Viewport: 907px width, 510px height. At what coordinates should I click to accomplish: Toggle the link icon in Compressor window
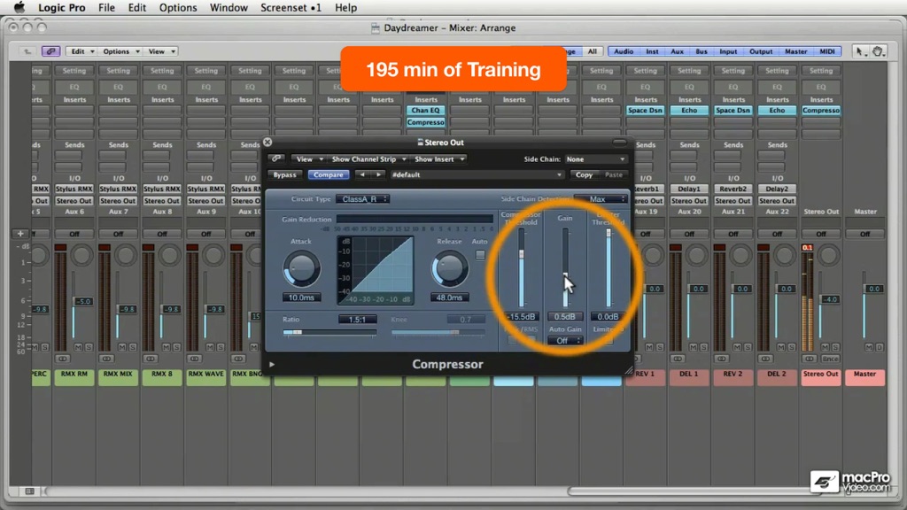coord(276,158)
